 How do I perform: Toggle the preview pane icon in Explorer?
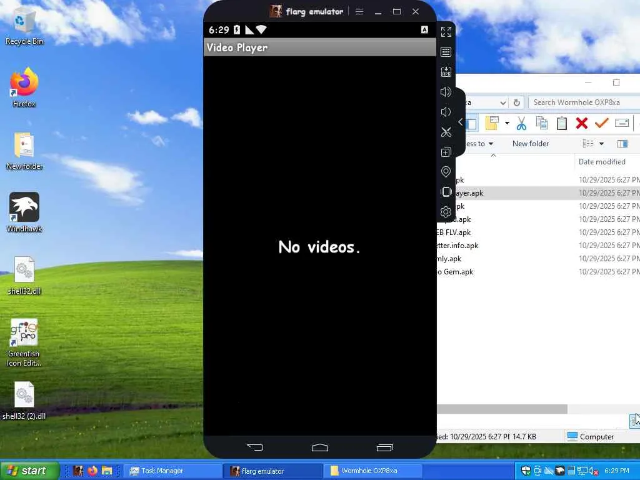point(622,144)
